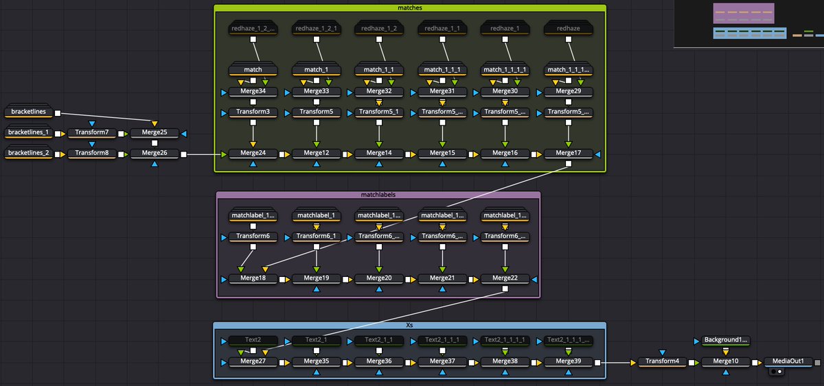The width and height of the screenshot is (824, 386).
Task: Select the Transform3 node
Action: click(x=253, y=112)
